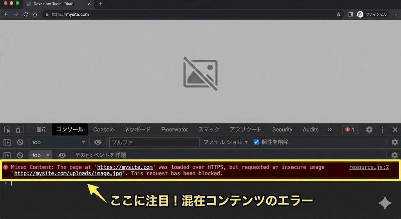Open the https://mysite.com link in error
The image size is (401, 219).
[125, 167]
